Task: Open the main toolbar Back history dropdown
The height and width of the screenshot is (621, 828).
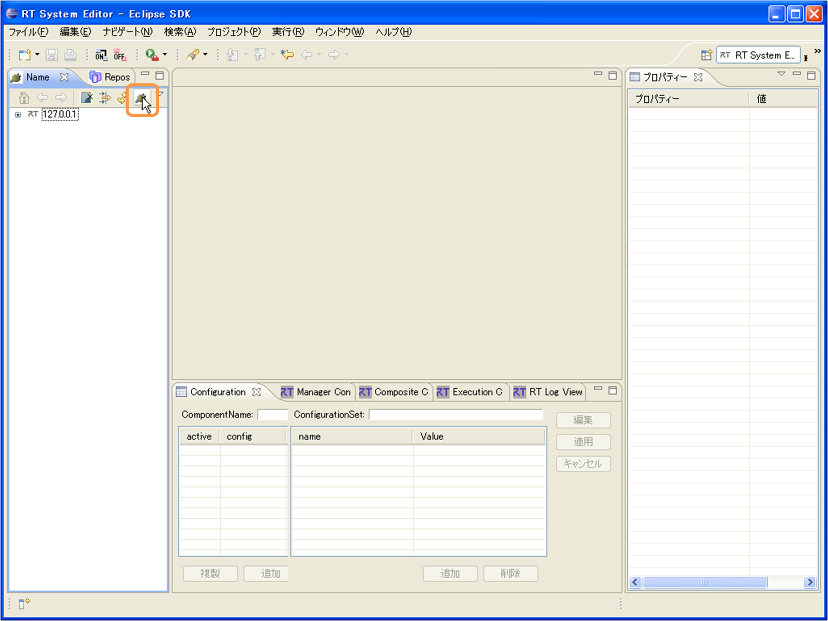Action: click(x=319, y=54)
